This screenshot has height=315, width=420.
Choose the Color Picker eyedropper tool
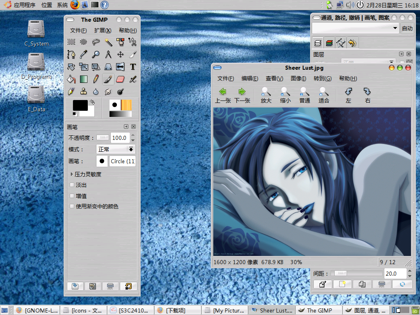[x=84, y=55]
